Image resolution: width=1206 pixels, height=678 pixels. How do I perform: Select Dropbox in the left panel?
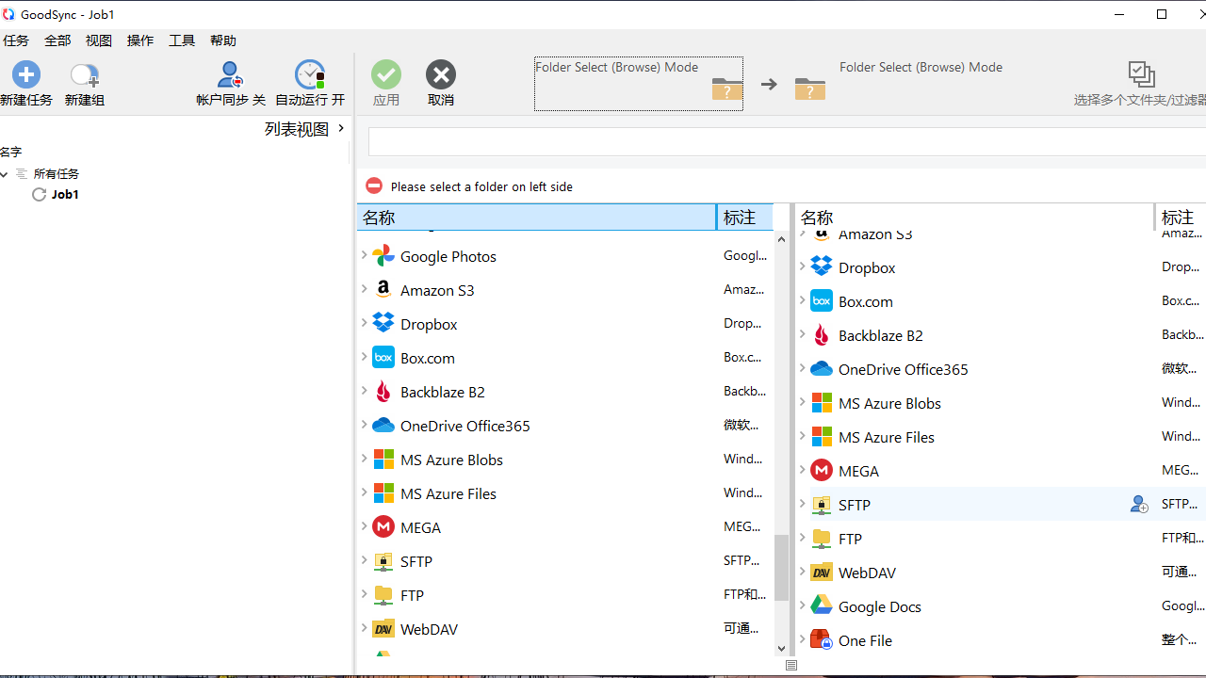coord(429,323)
